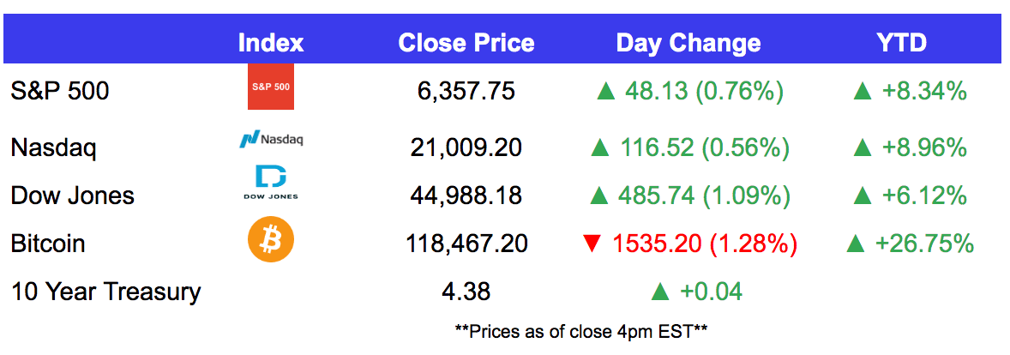1010x355 pixels.
Task: Select the Close Price column header
Action: click(466, 43)
